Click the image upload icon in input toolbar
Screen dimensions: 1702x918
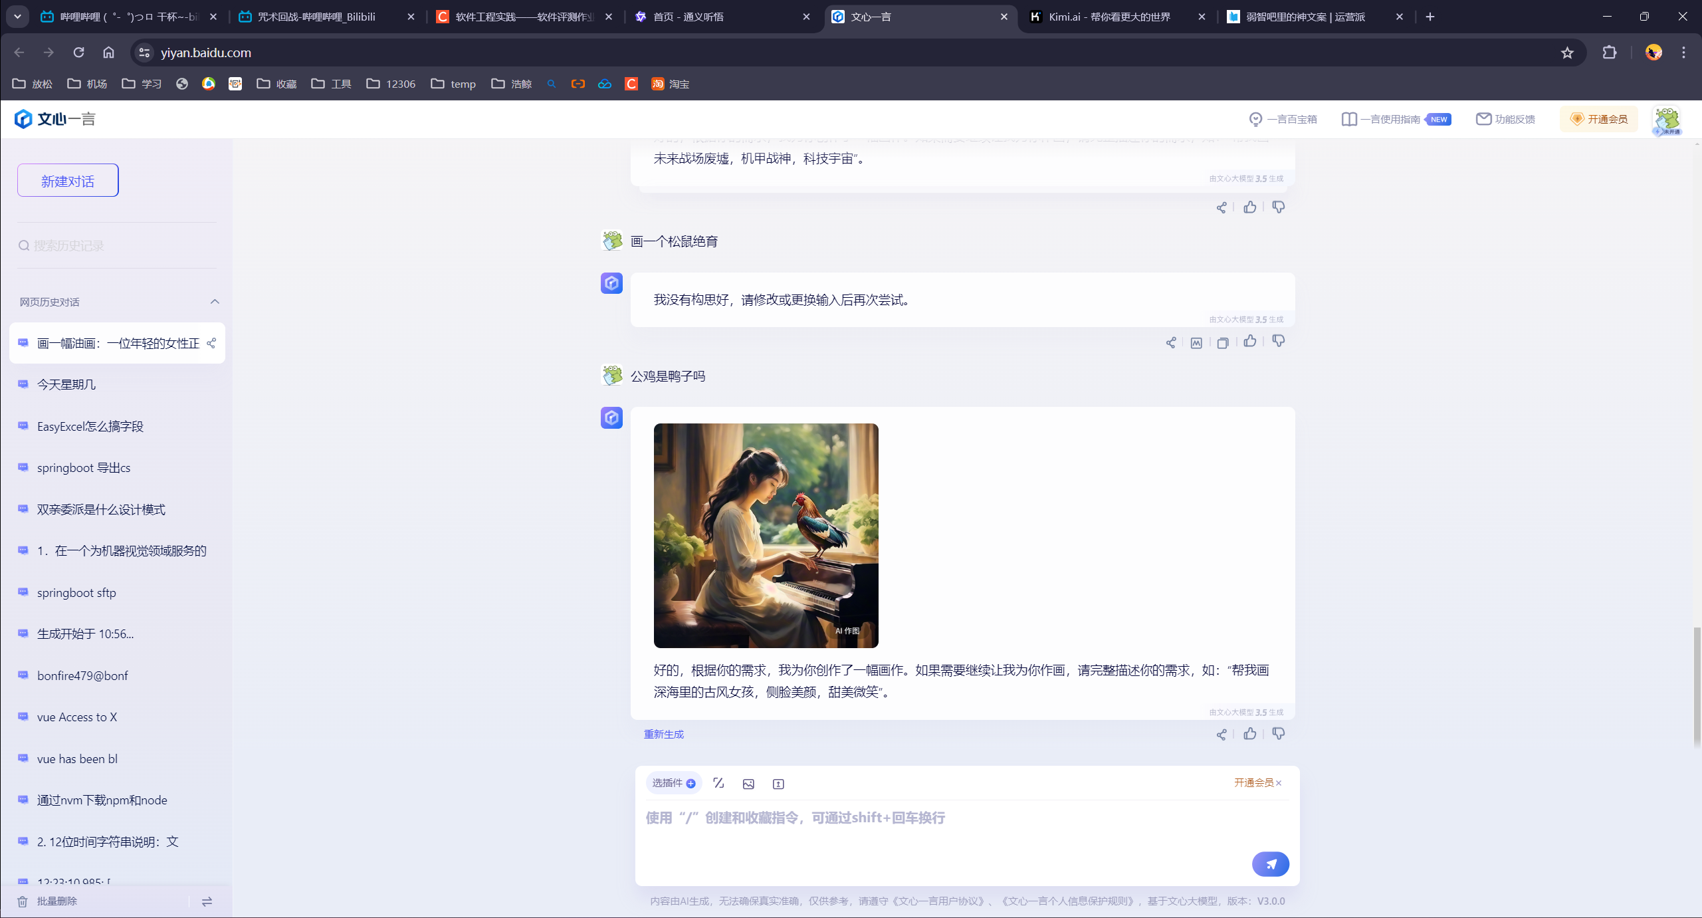[x=748, y=784]
